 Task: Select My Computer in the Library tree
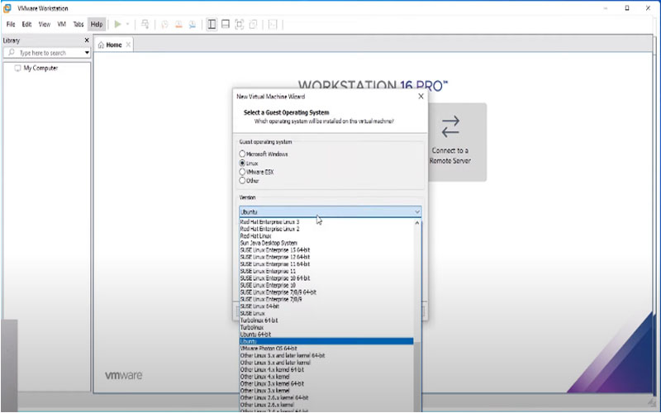tap(40, 68)
